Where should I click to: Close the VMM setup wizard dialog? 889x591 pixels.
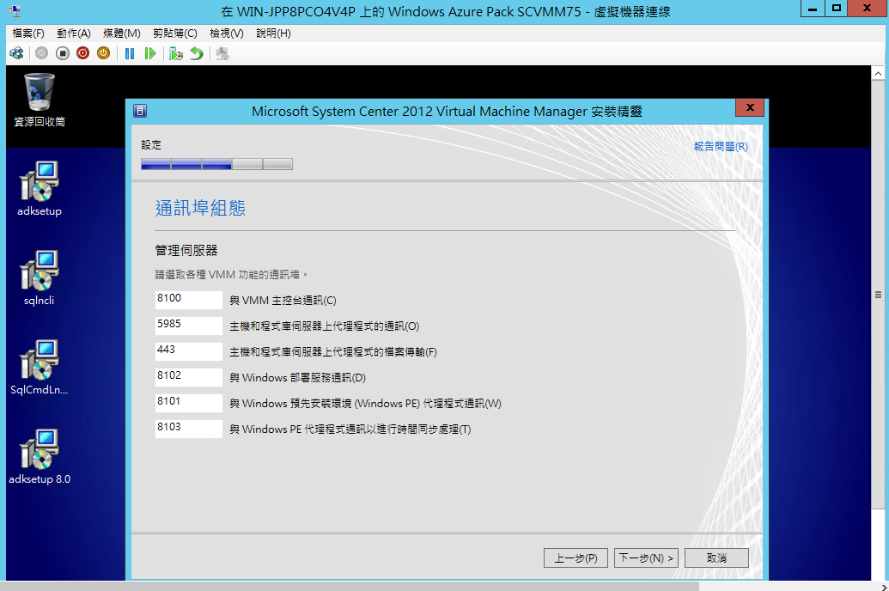click(750, 107)
